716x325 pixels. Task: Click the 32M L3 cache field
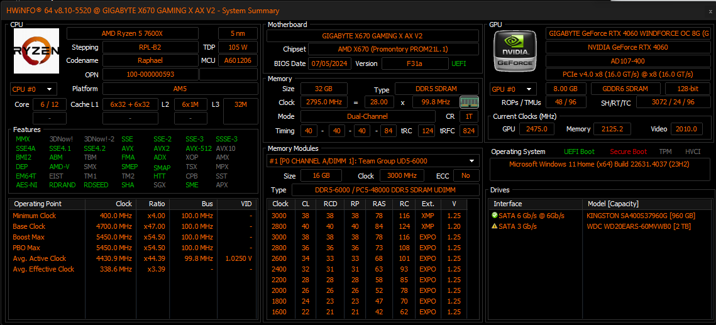pyautogui.click(x=240, y=111)
